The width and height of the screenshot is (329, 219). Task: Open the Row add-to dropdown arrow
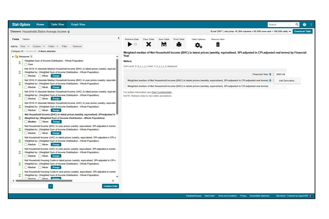(28, 46)
